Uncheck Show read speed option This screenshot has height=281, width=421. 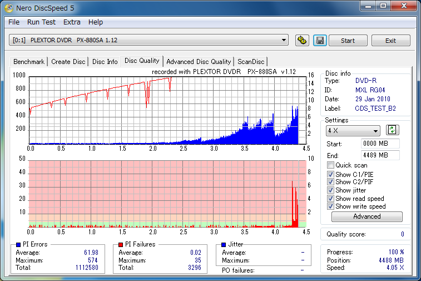point(330,199)
